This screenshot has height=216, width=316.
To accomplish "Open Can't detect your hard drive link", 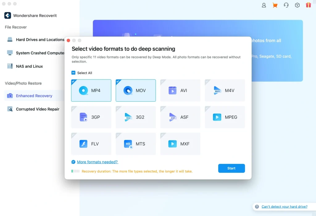I will click(x=284, y=206).
